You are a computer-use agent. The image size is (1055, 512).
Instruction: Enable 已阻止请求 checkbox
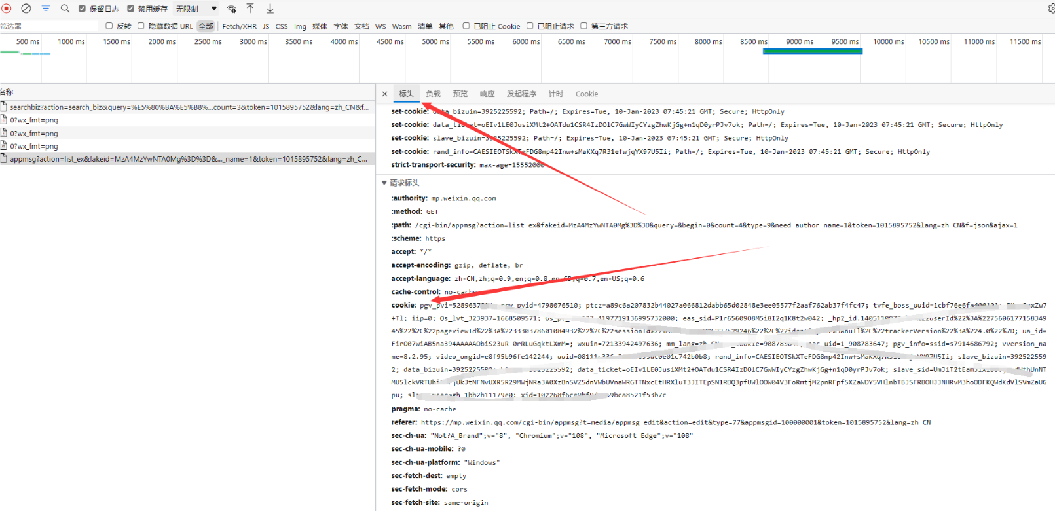[530, 26]
